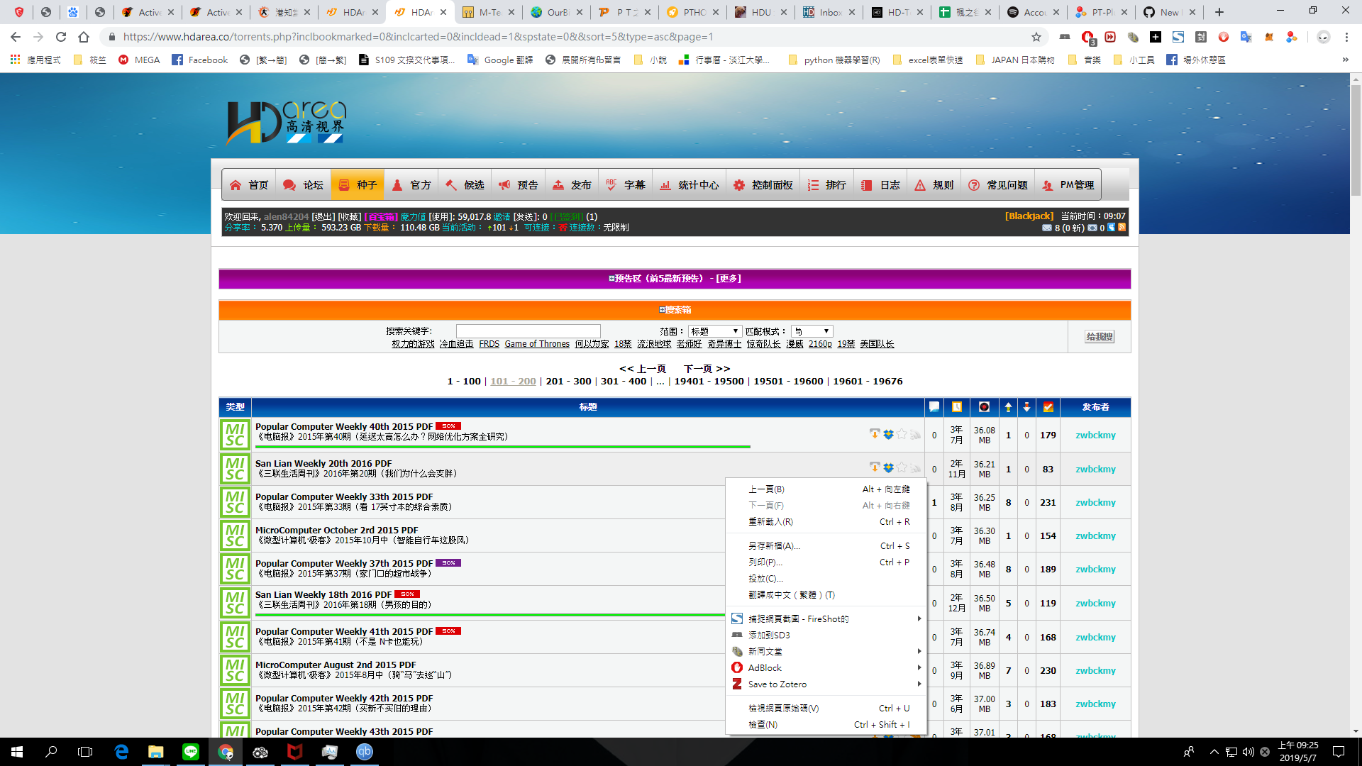
Task: Sort torrents by the seeders up-arrow icon
Action: tap(1008, 407)
